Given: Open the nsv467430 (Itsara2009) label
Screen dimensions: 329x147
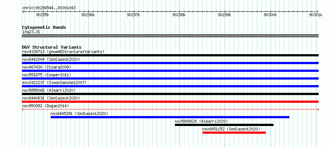Looking at the screenshot, I should tap(47, 67).
